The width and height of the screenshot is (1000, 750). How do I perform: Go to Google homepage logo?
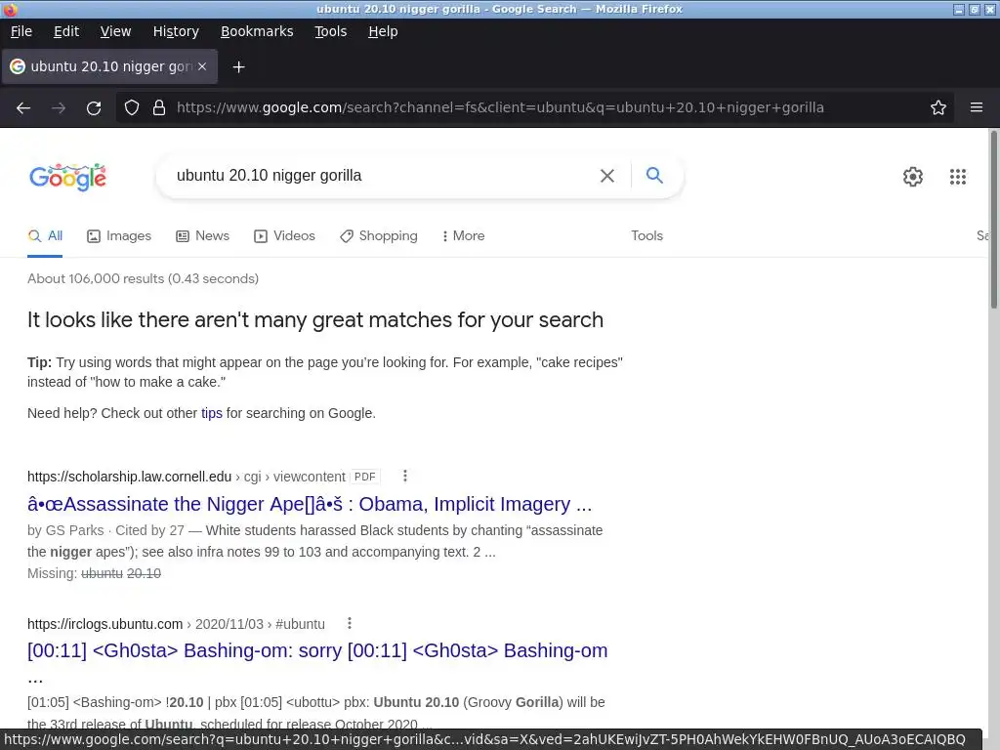point(68,177)
